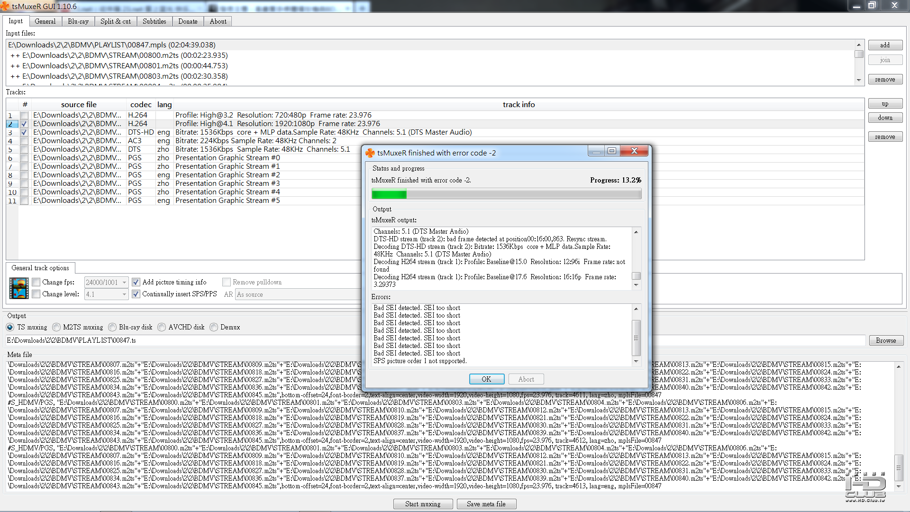
Task: Enable track 5 DTS zho audio
Action: 24,149
